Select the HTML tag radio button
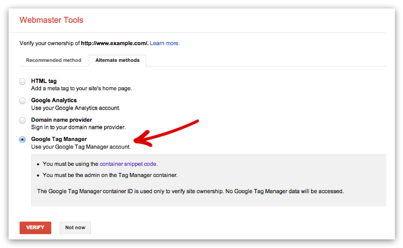Viewport: 403px width, 248px height. (22, 82)
